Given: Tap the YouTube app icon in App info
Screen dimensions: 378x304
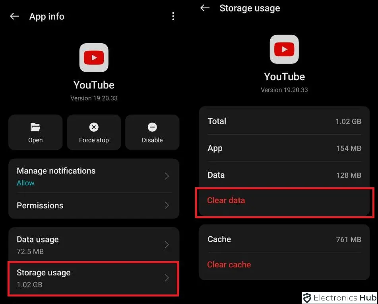Looking at the screenshot, I should point(94,58).
